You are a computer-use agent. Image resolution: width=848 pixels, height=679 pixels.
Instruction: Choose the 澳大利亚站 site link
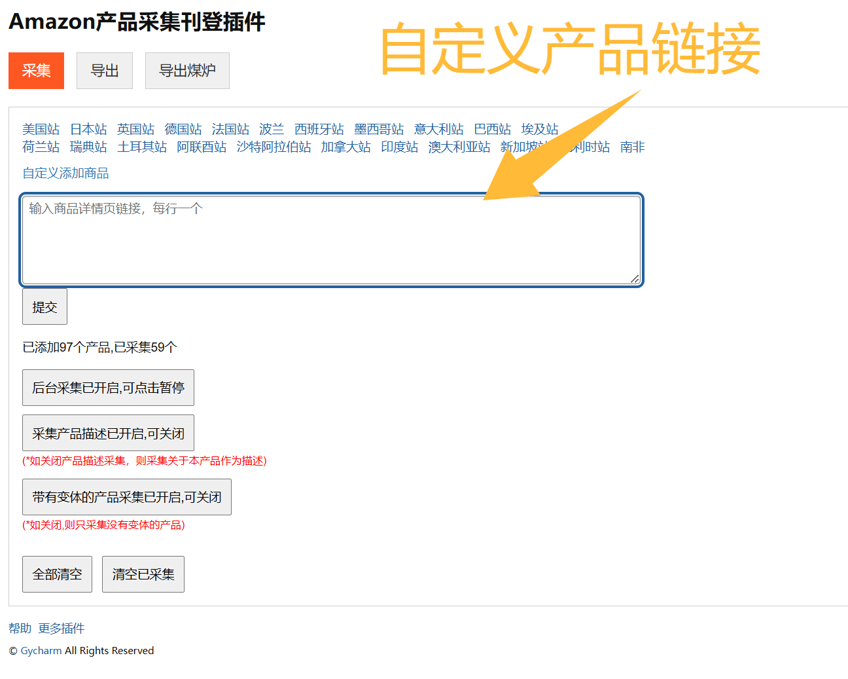(x=459, y=147)
